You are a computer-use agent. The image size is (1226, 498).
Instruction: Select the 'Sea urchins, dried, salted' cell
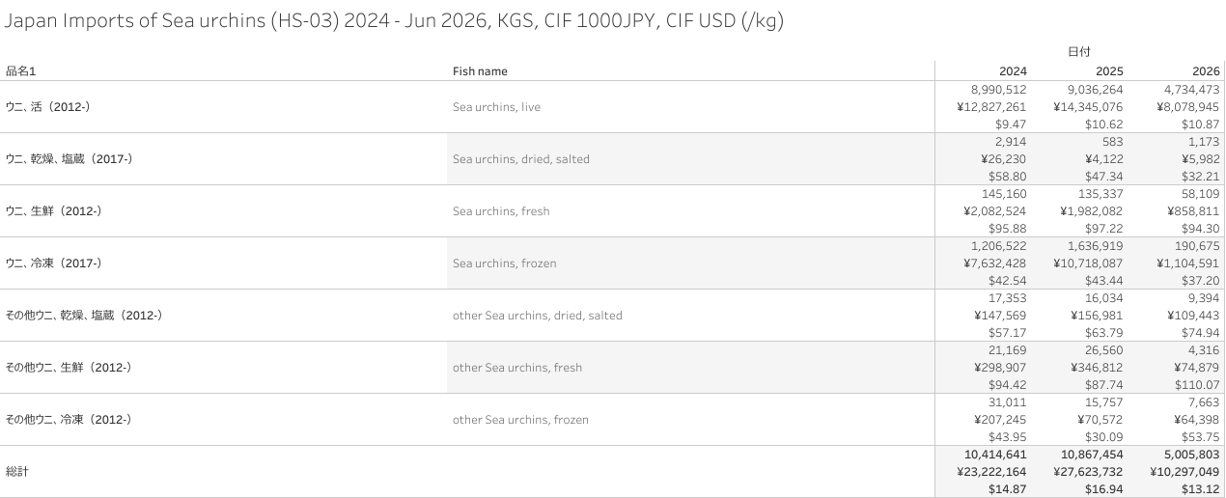pos(520,159)
